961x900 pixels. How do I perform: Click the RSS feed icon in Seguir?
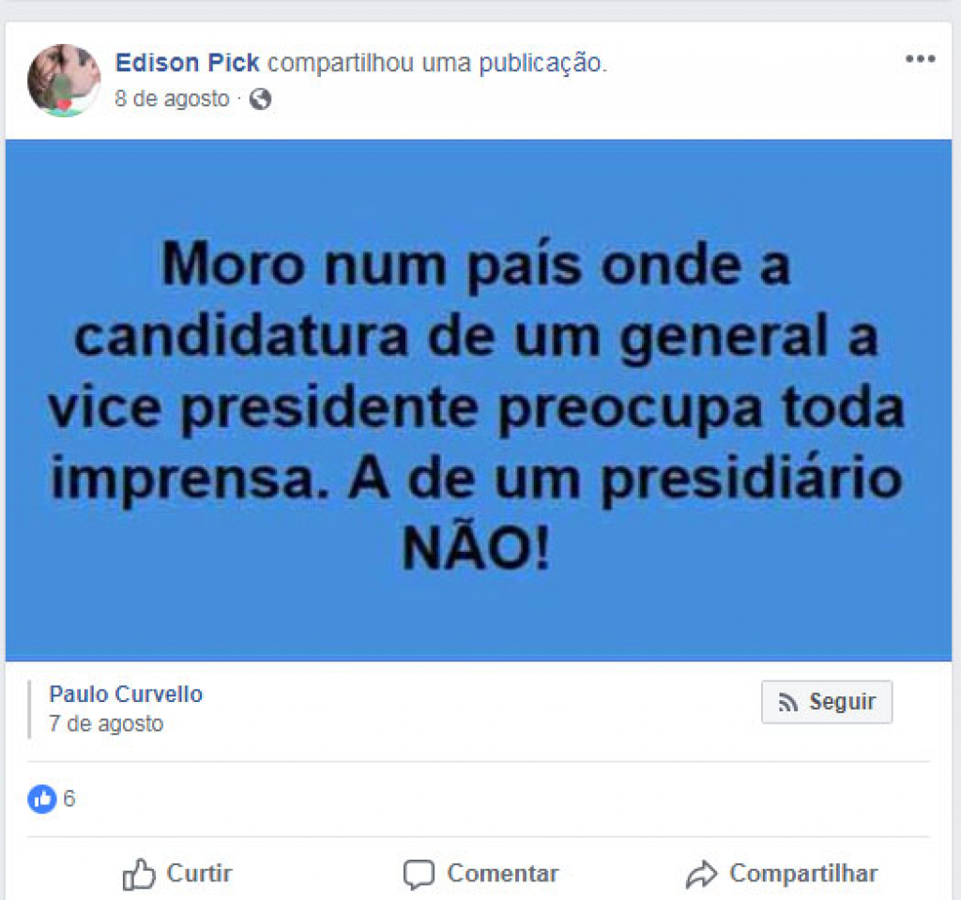pyautogui.click(x=787, y=703)
